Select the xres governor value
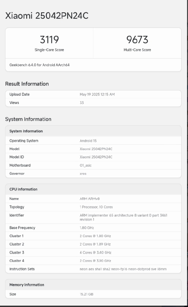 click(83, 174)
